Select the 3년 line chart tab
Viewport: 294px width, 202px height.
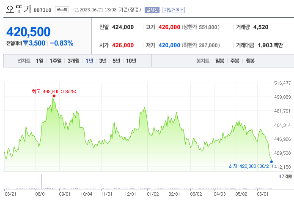click(x=103, y=61)
